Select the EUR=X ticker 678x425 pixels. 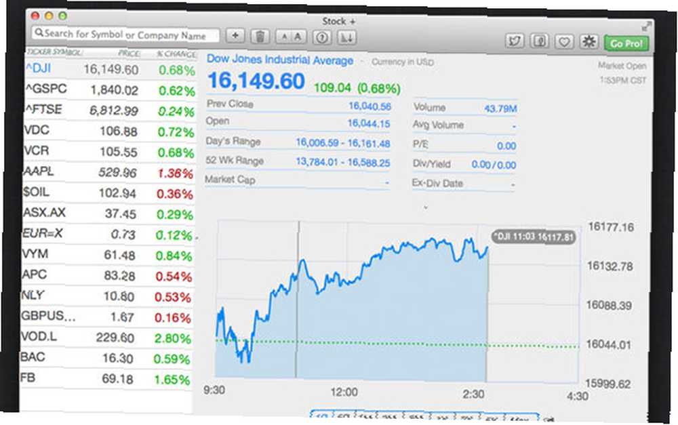pos(42,233)
